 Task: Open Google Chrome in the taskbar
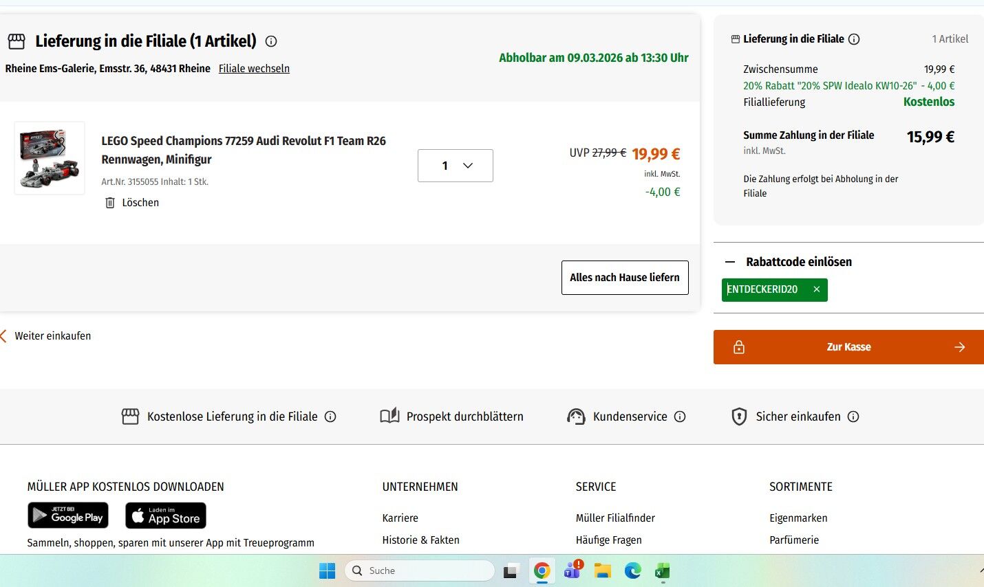(x=542, y=571)
